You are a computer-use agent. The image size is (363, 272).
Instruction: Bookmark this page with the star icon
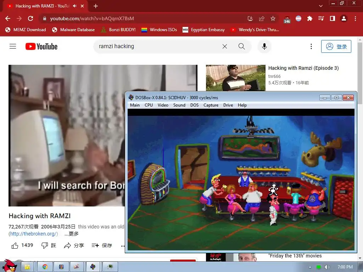273,18
